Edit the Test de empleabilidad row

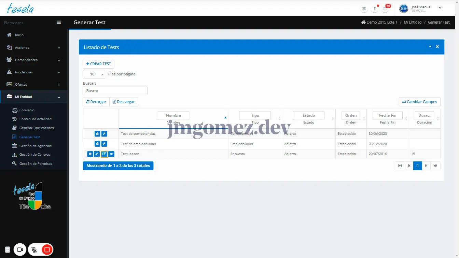[x=104, y=144]
